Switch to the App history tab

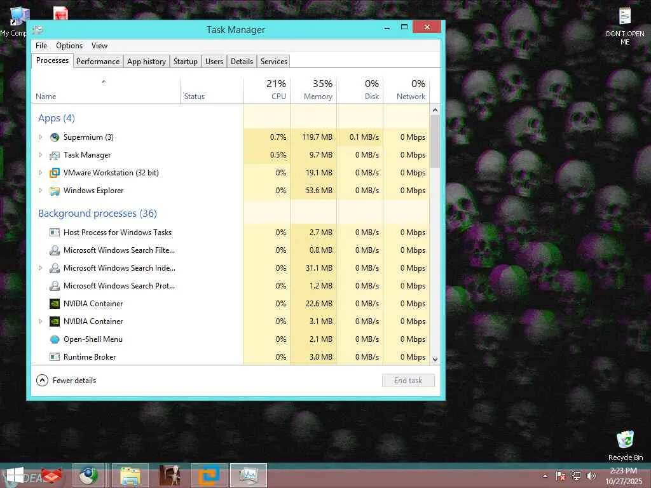click(146, 62)
